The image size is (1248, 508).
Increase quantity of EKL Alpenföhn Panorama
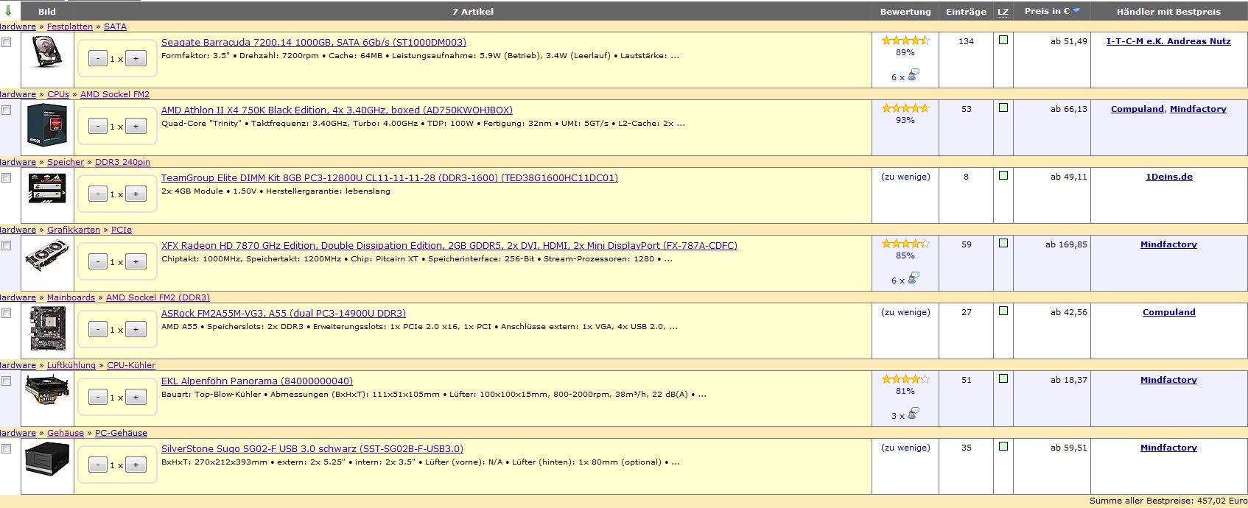pos(136,398)
